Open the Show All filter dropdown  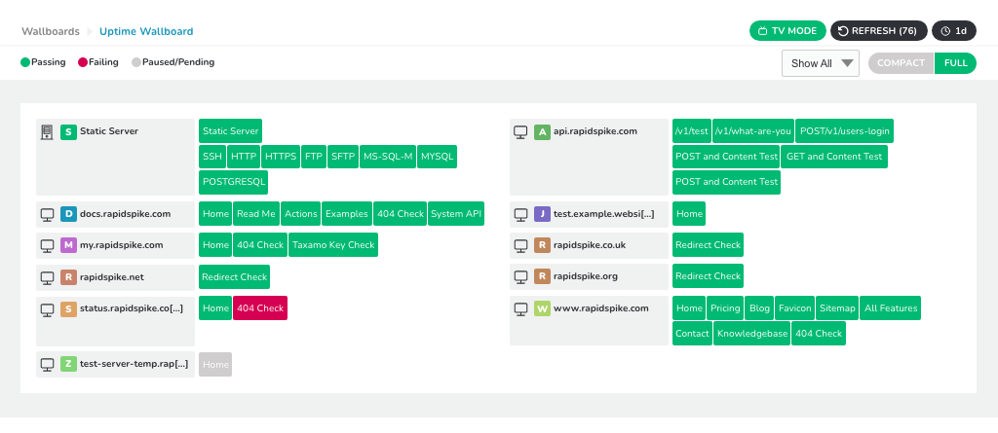coord(821,63)
